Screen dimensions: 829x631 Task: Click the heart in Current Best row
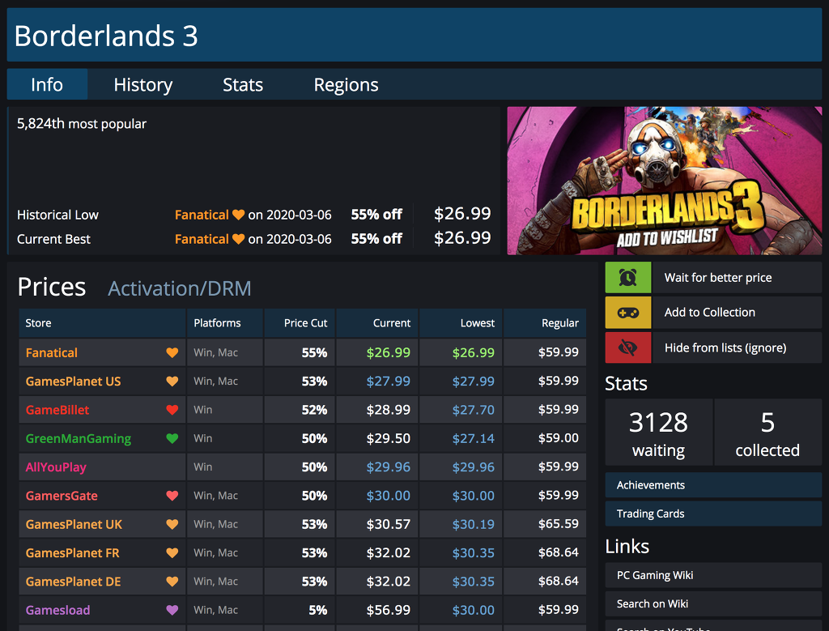[239, 239]
